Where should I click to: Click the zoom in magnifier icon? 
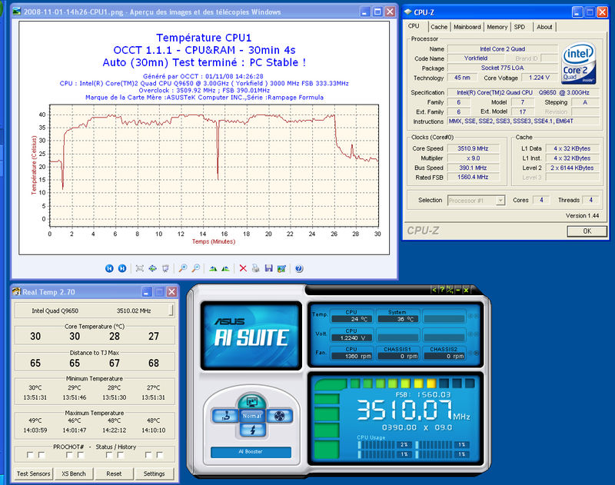coord(183,268)
